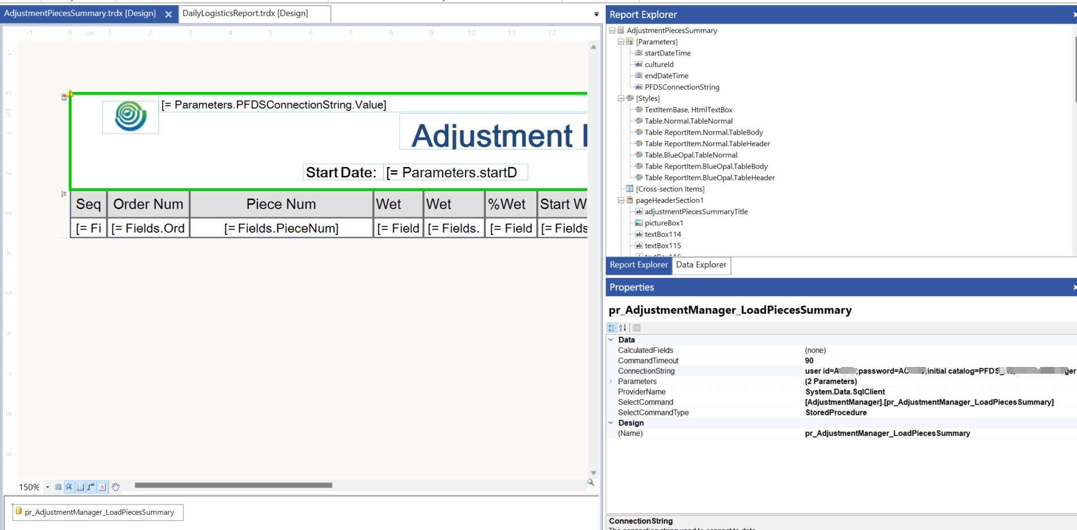Switch properties to categorized view

coord(612,328)
